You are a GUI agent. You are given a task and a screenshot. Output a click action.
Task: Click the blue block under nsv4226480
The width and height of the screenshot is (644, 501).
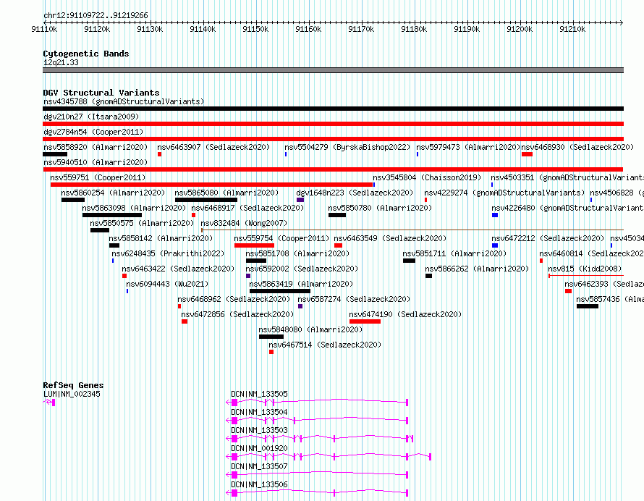pos(495,215)
